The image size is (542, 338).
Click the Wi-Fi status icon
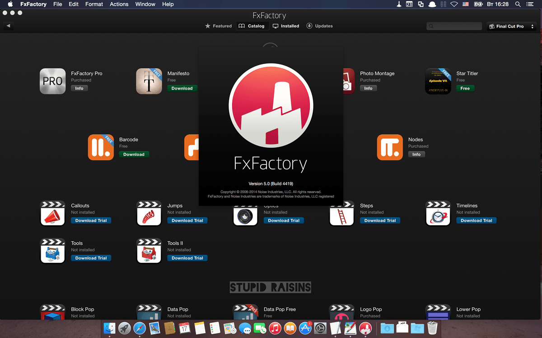click(x=454, y=4)
